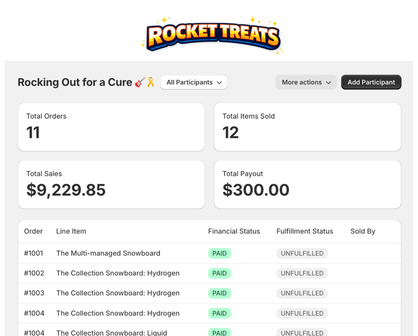Click the Line Item column header
The image size is (418, 336).
(x=71, y=231)
